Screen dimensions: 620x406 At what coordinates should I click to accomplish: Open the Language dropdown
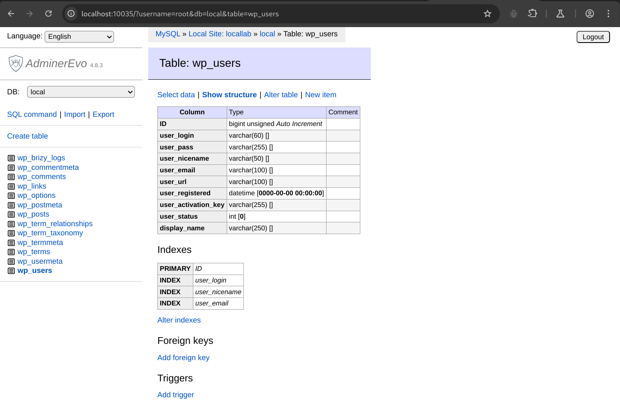coord(79,37)
